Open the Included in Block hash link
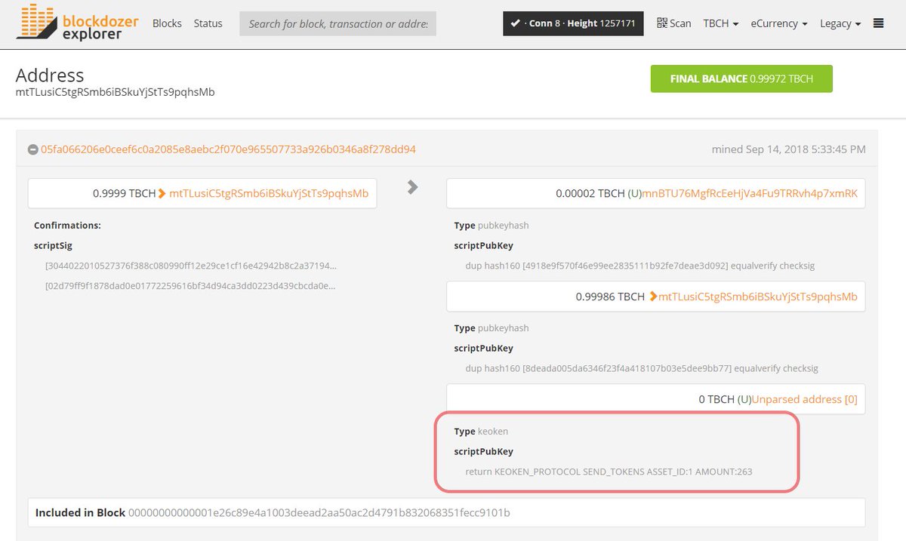 [319, 512]
